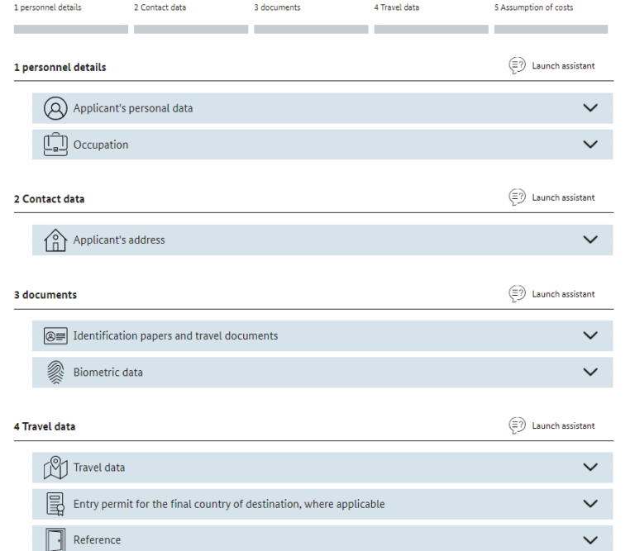Go to the '5 Assumption of costs' step
The image size is (635, 551).
pos(533,8)
